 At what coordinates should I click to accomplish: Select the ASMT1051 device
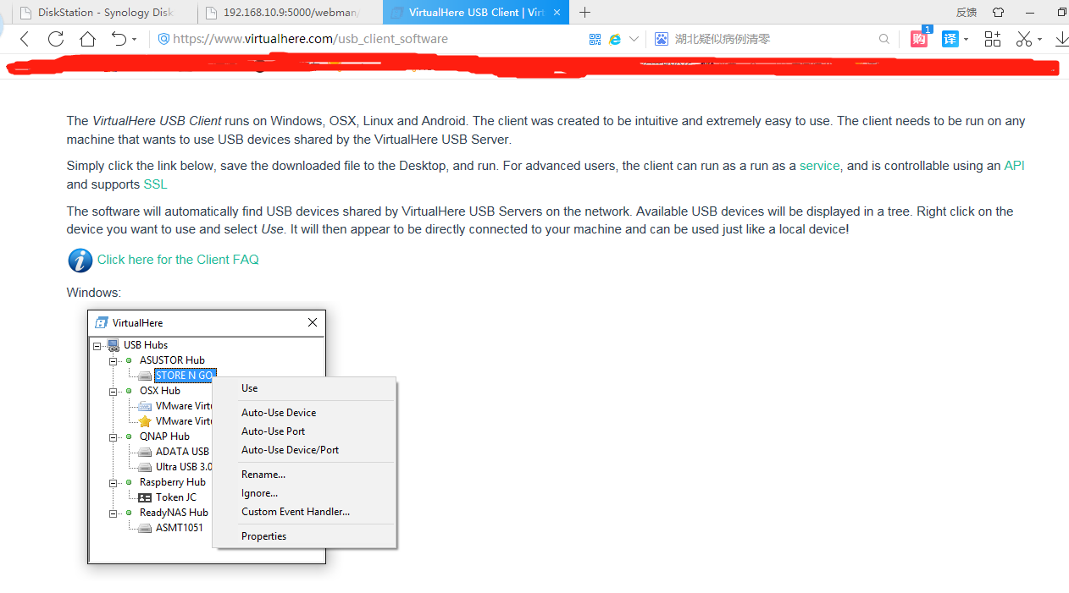[180, 528]
